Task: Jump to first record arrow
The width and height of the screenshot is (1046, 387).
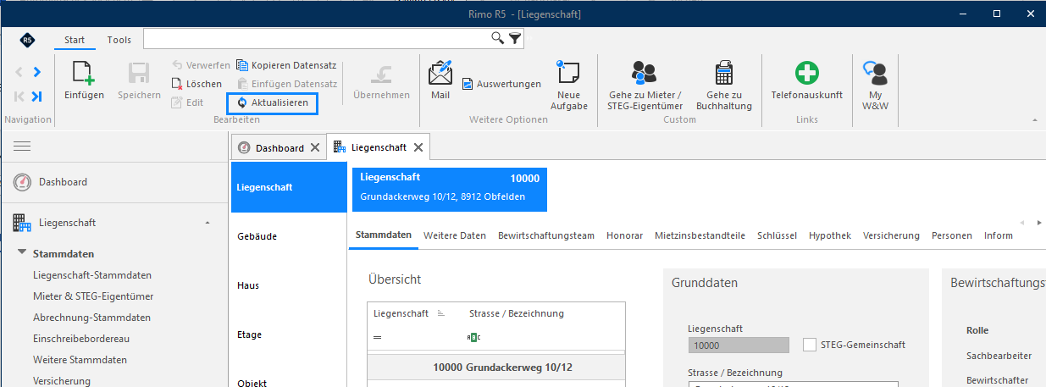Action: pyautogui.click(x=19, y=97)
